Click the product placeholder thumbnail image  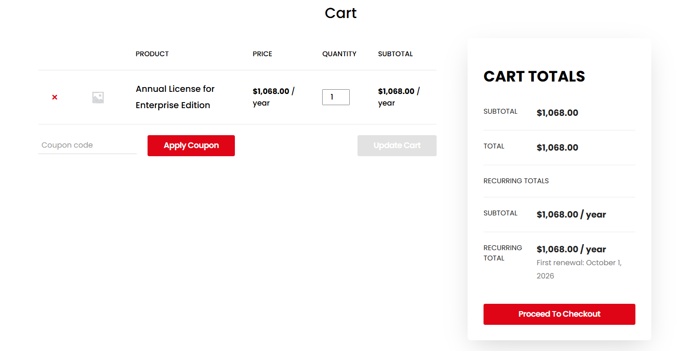point(98,97)
